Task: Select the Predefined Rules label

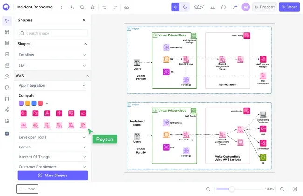Action: click(x=137, y=123)
